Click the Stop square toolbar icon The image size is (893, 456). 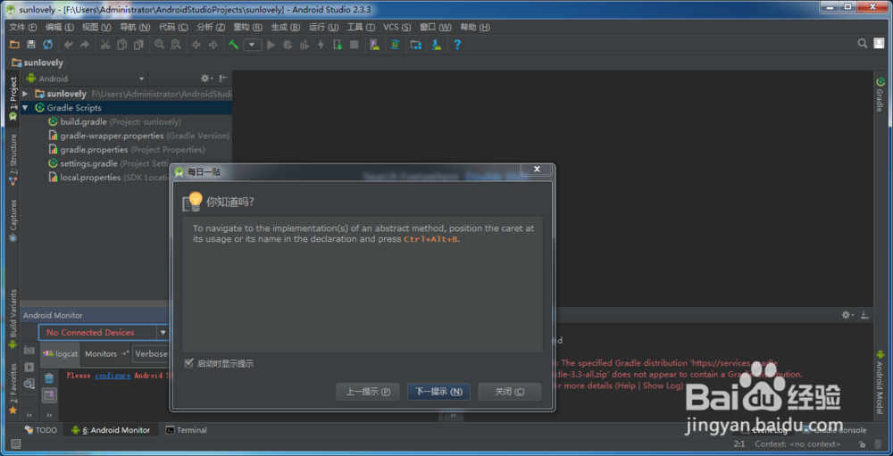coord(354,45)
